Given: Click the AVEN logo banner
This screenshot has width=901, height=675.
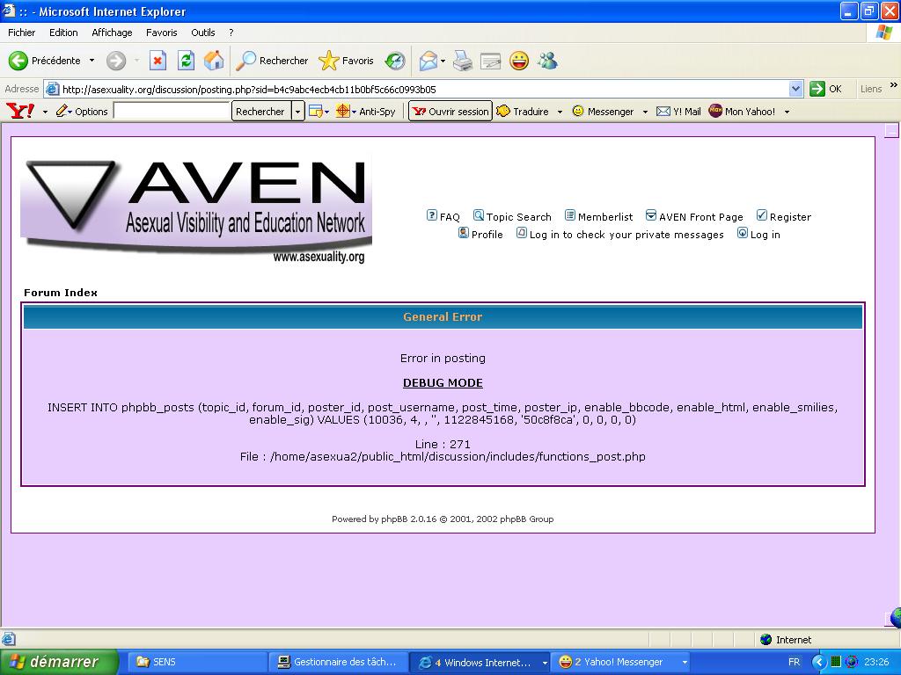Looking at the screenshot, I should tap(196, 207).
